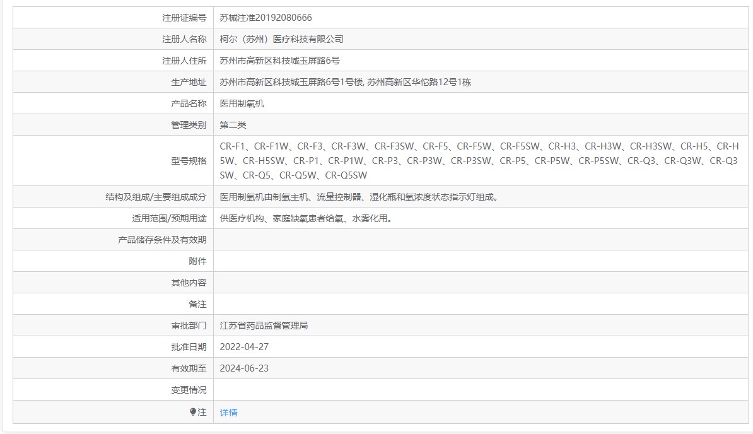753x434 pixels.
Task: Click the 批准日期 label
Action: 189,347
